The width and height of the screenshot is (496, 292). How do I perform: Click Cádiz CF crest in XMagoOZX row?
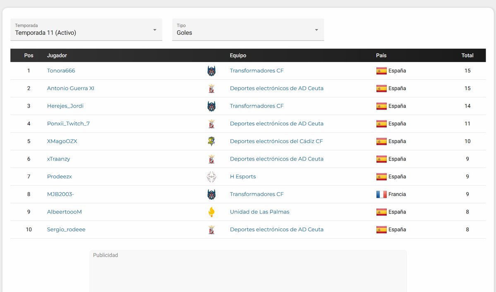tap(211, 141)
